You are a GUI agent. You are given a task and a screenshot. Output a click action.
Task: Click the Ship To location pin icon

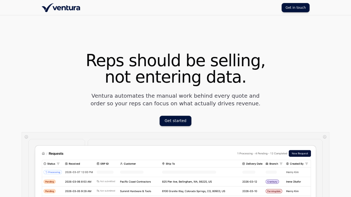pos(163,164)
